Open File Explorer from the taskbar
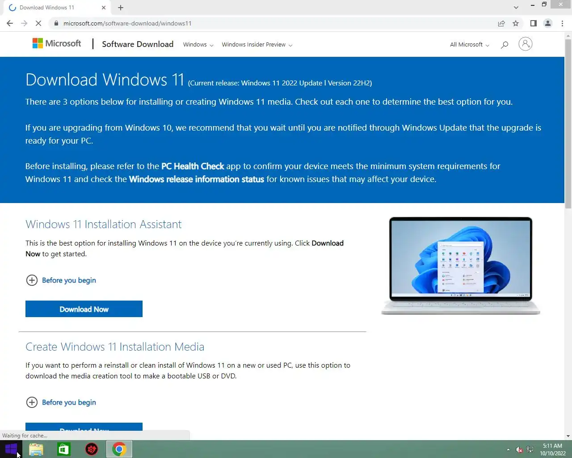 click(36, 449)
